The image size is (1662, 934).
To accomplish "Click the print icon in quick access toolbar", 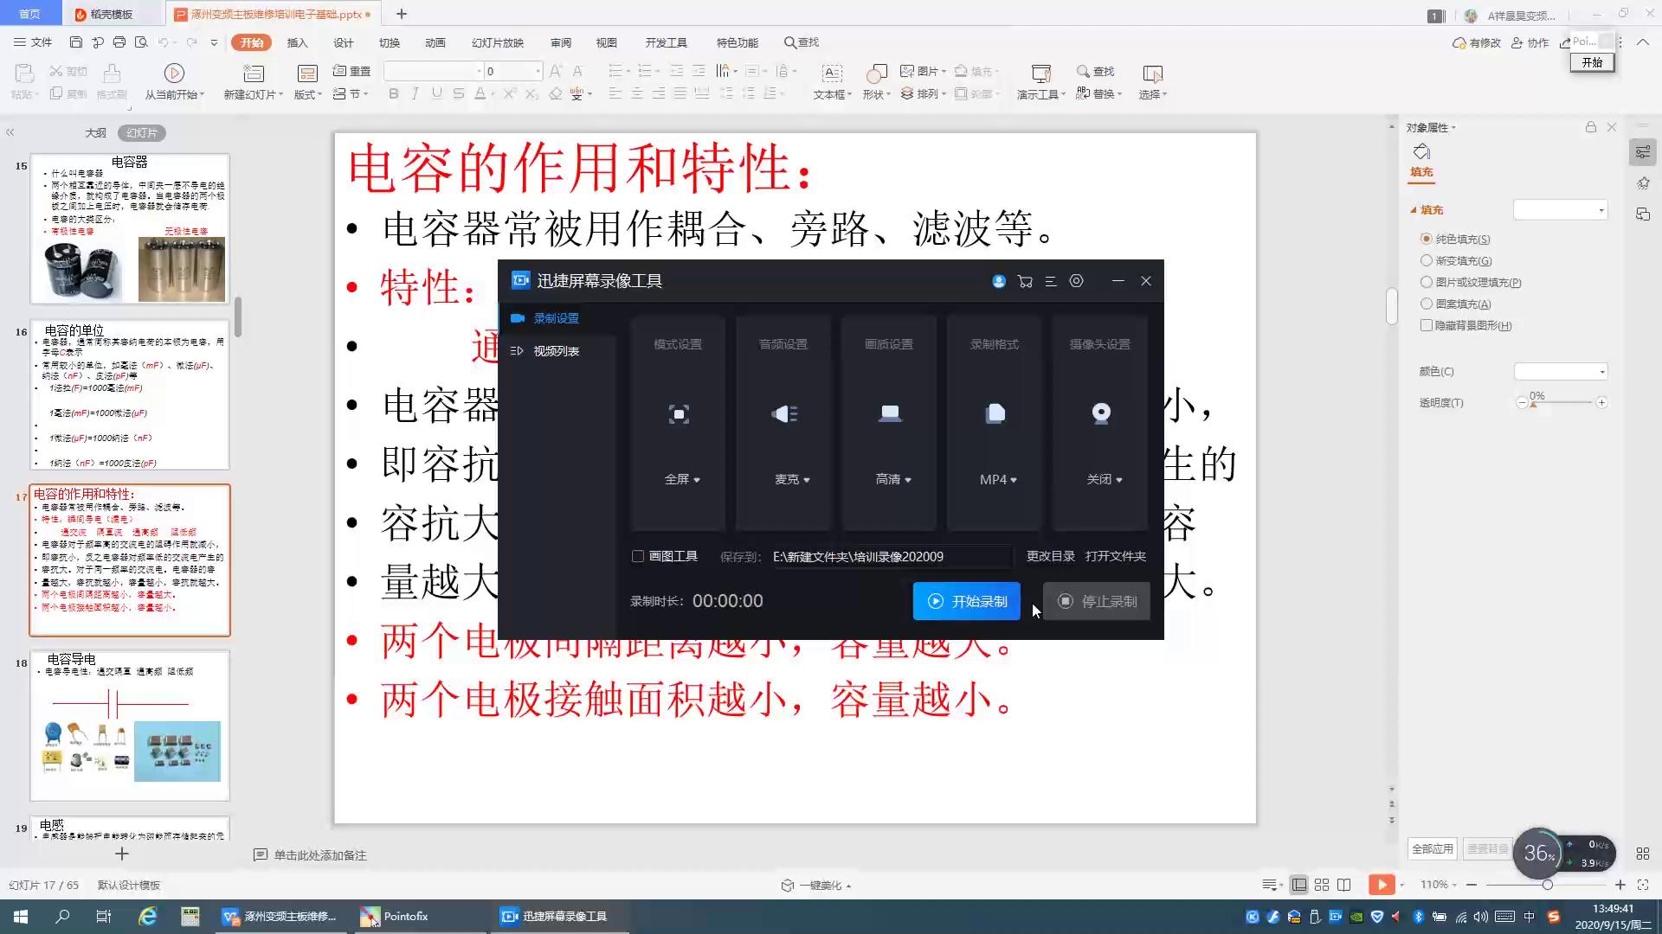I will click(x=119, y=42).
